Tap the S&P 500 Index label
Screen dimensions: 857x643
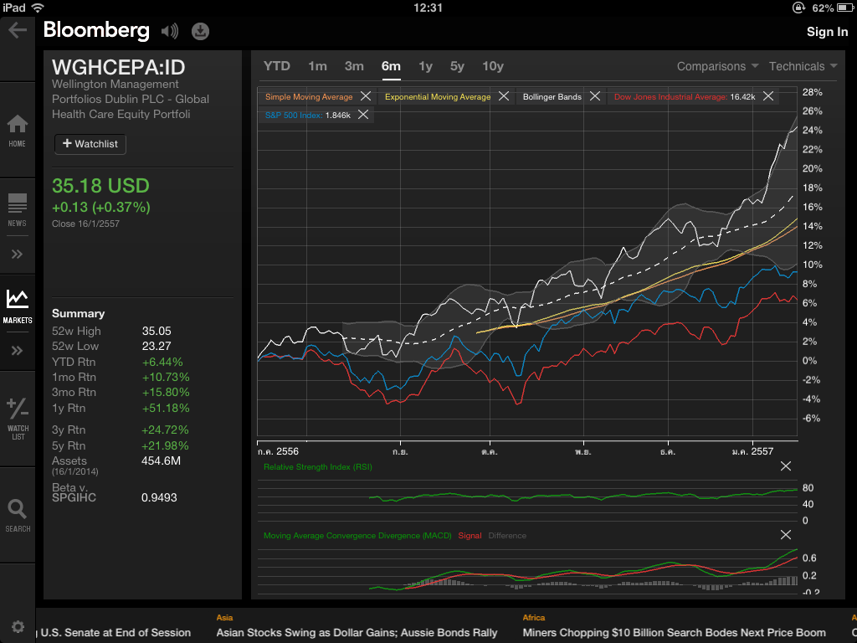tap(294, 115)
